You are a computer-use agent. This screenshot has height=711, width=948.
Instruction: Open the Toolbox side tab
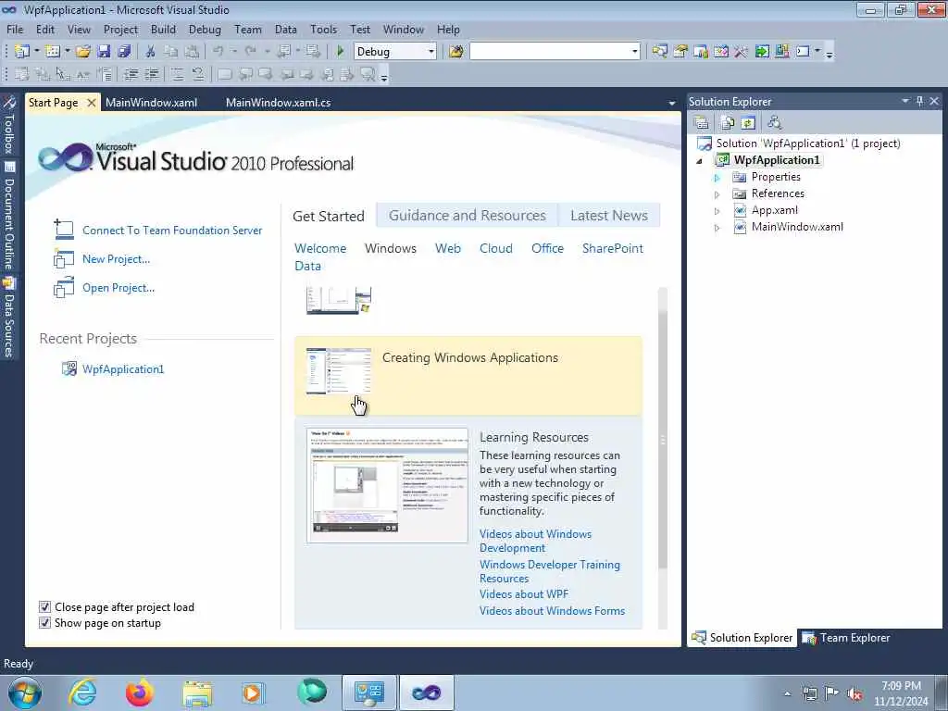click(8, 126)
